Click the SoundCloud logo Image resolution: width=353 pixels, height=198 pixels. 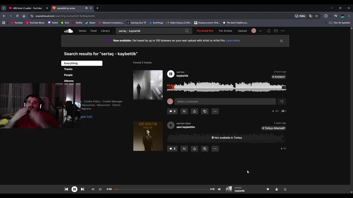[68, 31]
